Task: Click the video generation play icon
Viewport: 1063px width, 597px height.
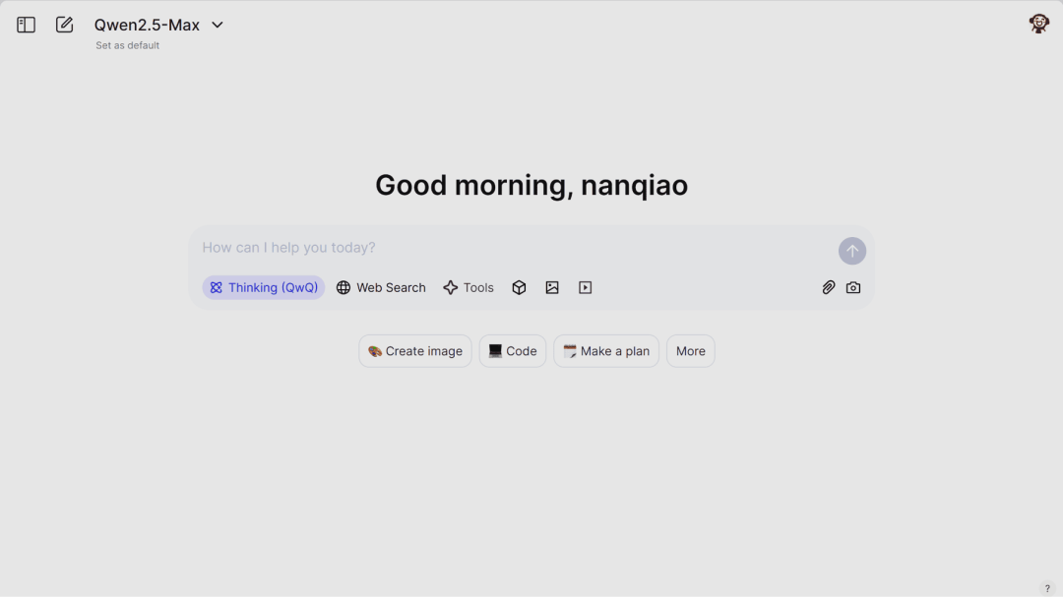Action: (x=585, y=287)
